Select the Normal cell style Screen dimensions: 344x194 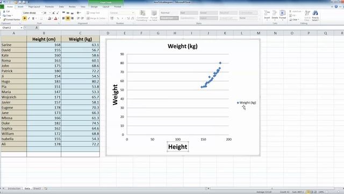pyautogui.click(x=169, y=13)
